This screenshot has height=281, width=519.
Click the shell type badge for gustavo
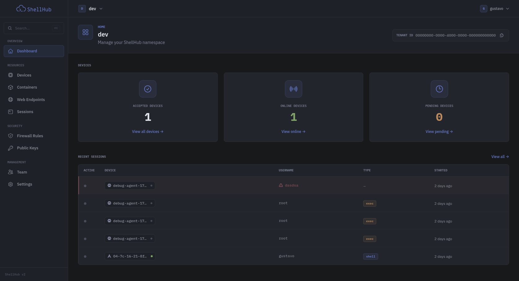(x=370, y=257)
